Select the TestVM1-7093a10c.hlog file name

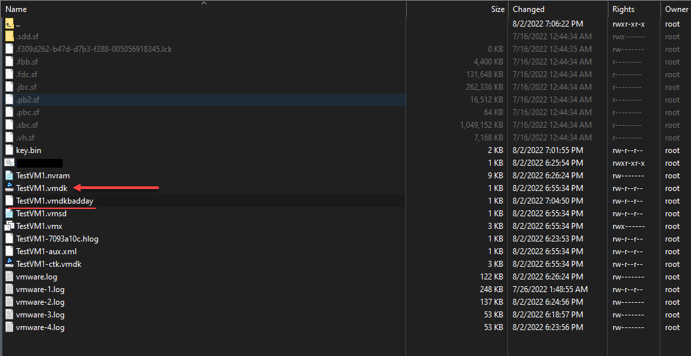click(x=57, y=239)
